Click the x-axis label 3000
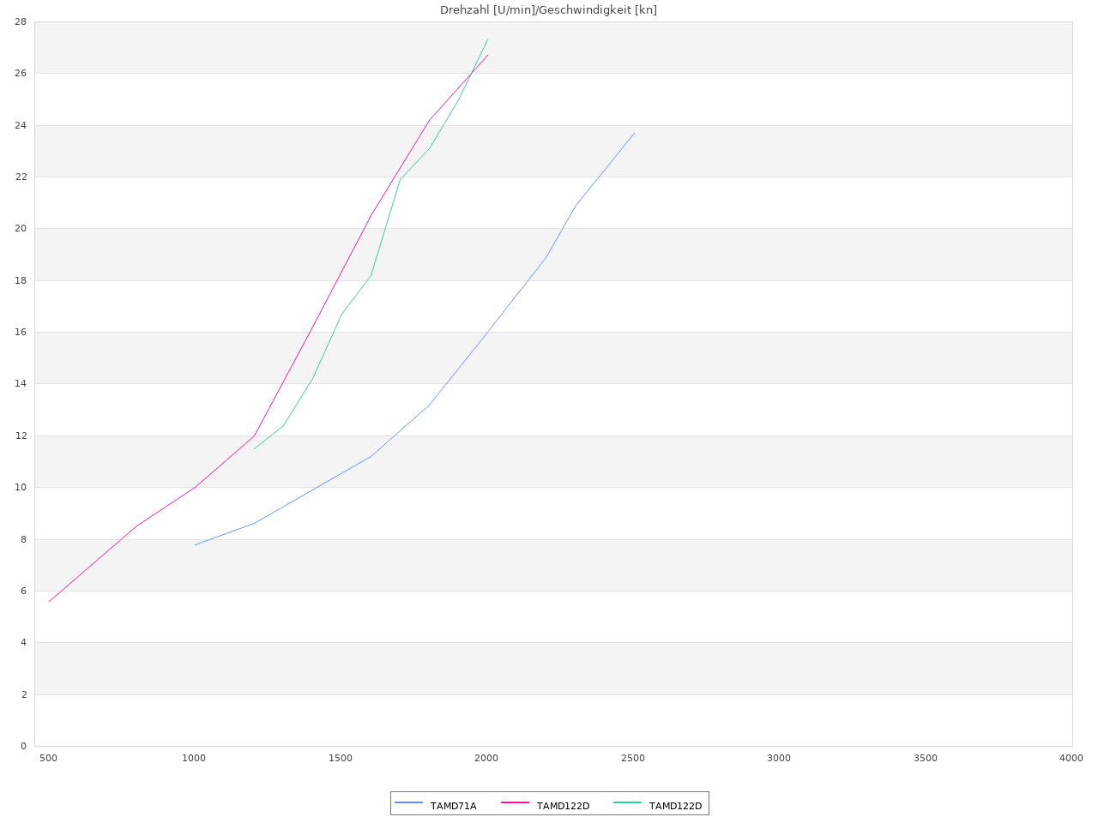The width and height of the screenshot is (1098, 823). (x=779, y=758)
